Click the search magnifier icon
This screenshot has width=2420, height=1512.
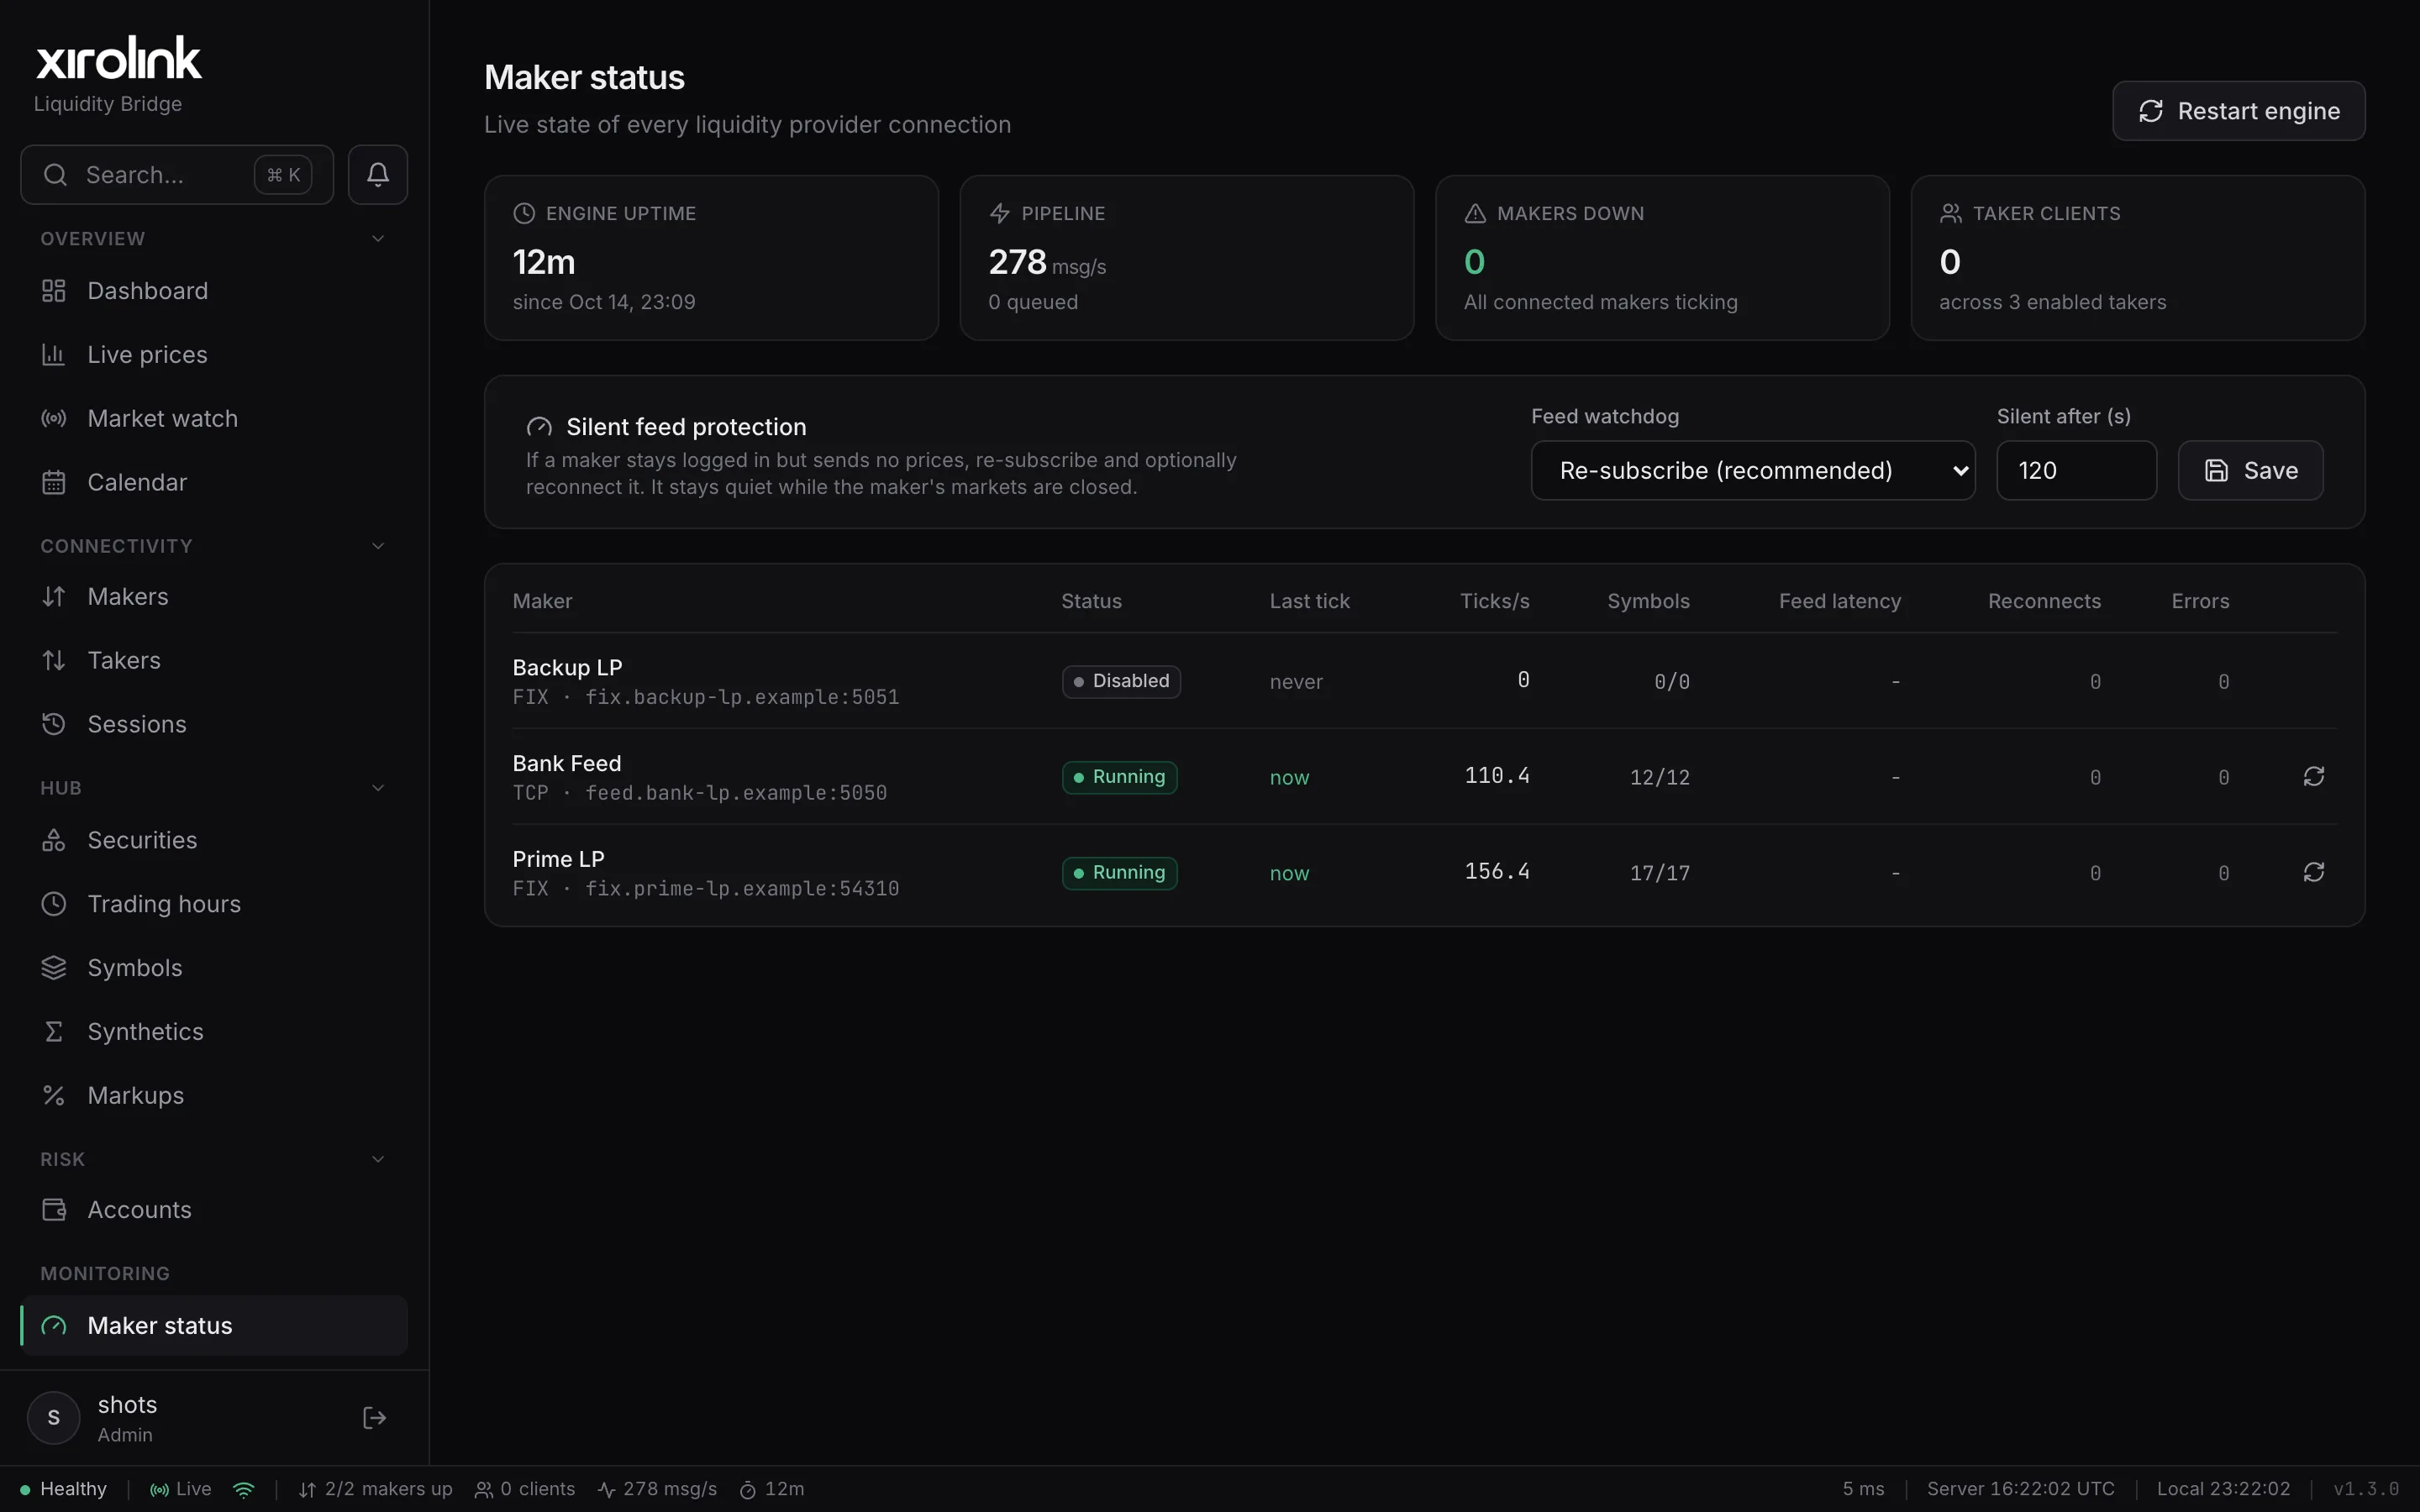pos(56,175)
